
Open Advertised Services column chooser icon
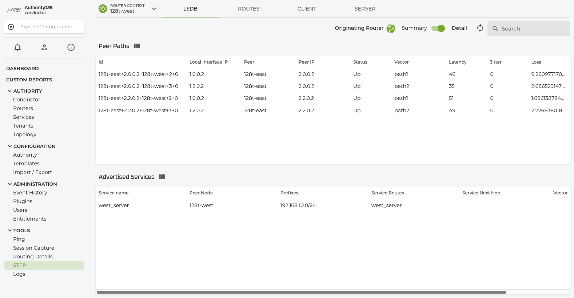(162, 177)
